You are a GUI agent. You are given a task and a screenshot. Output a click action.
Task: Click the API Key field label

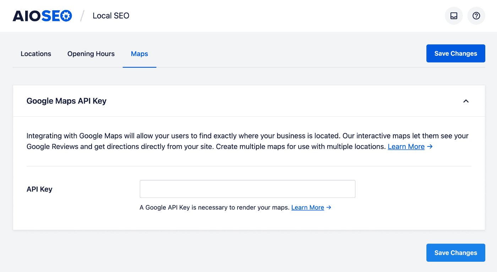(39, 189)
